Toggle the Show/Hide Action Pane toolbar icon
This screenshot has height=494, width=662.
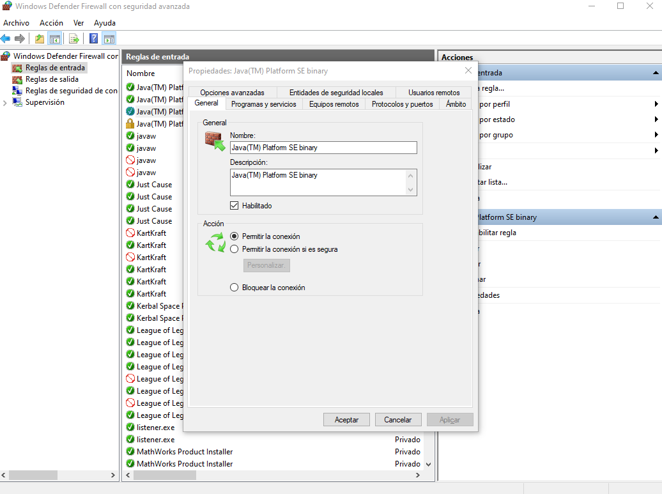point(109,38)
